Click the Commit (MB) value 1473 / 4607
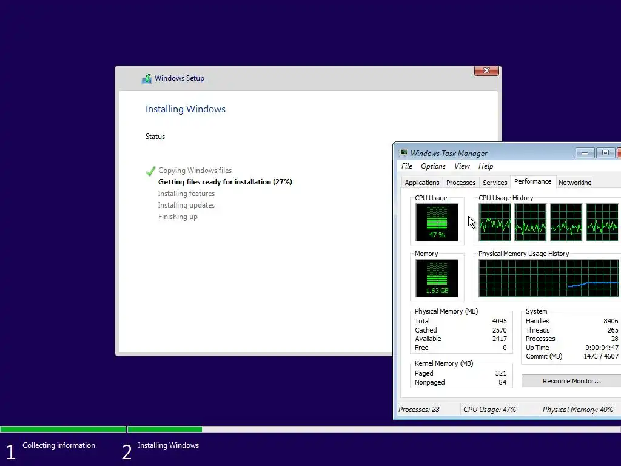This screenshot has width=621, height=466. (x=601, y=356)
